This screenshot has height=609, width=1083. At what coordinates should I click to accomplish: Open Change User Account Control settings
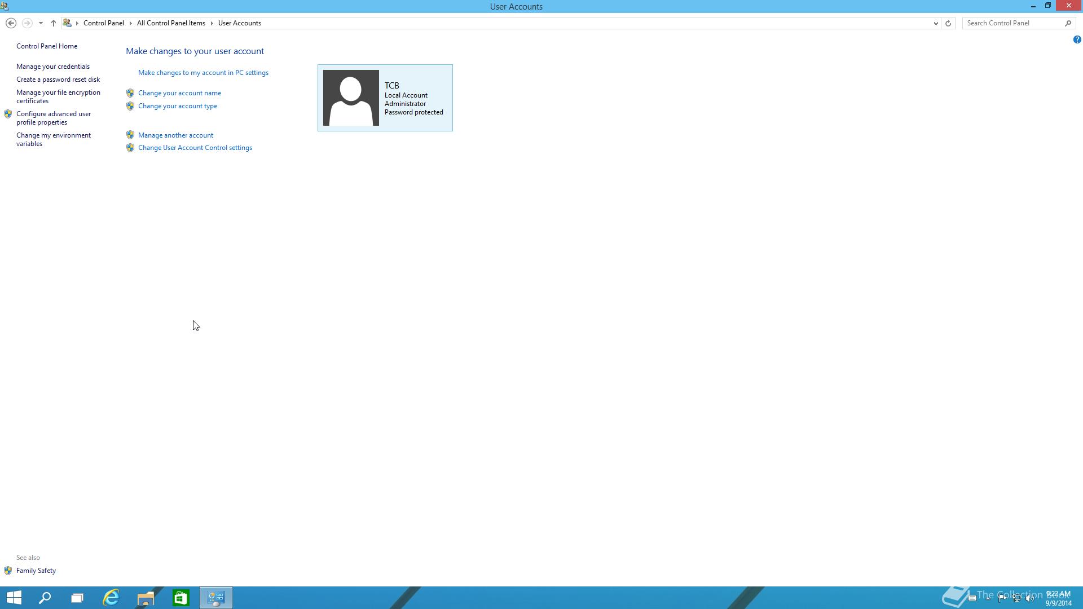(195, 148)
